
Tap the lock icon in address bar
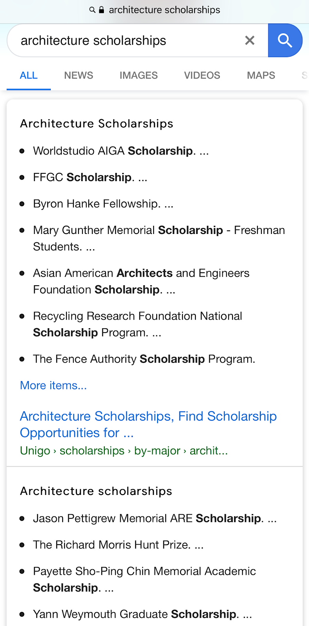pos(102,10)
